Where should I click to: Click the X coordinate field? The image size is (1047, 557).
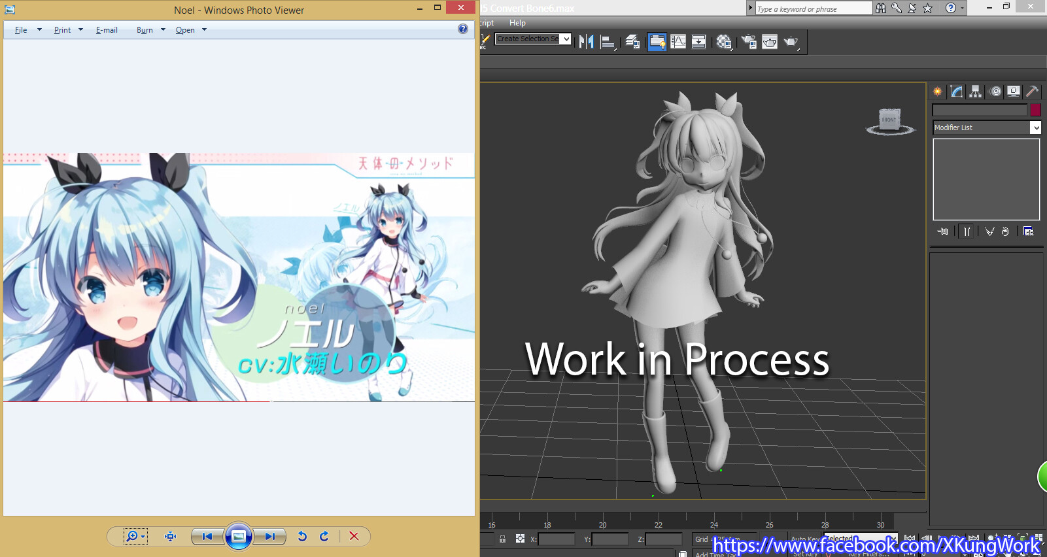pos(557,539)
